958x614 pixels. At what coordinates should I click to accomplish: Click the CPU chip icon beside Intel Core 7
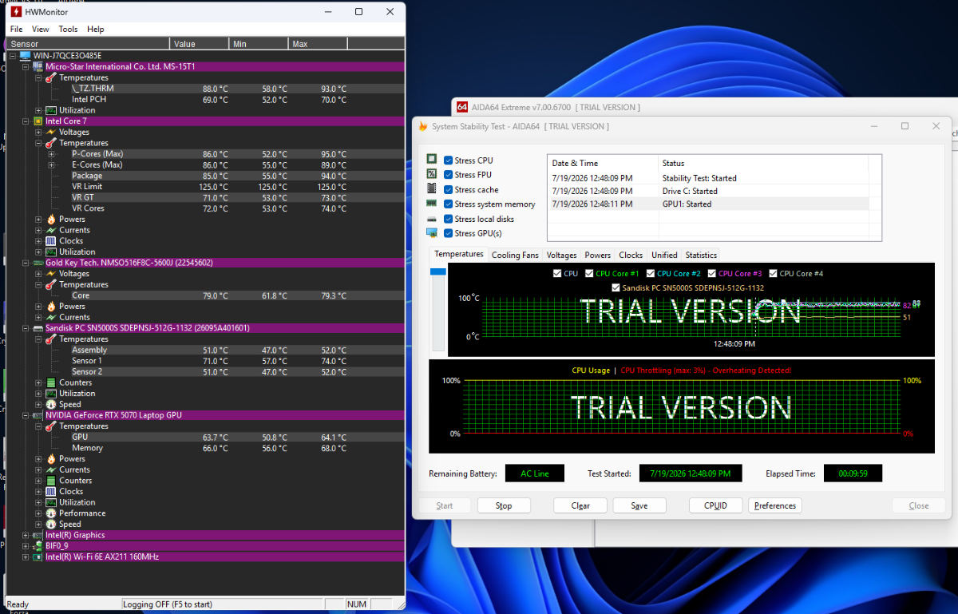point(38,121)
